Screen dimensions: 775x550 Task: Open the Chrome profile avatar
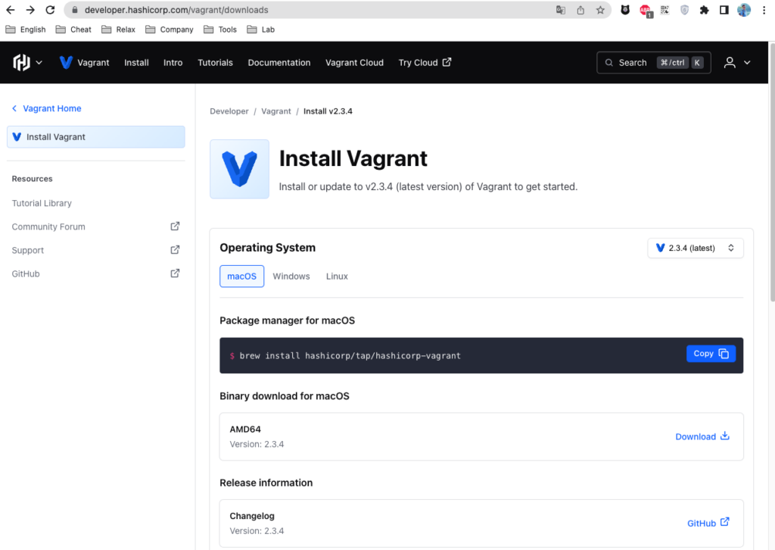pos(744,10)
